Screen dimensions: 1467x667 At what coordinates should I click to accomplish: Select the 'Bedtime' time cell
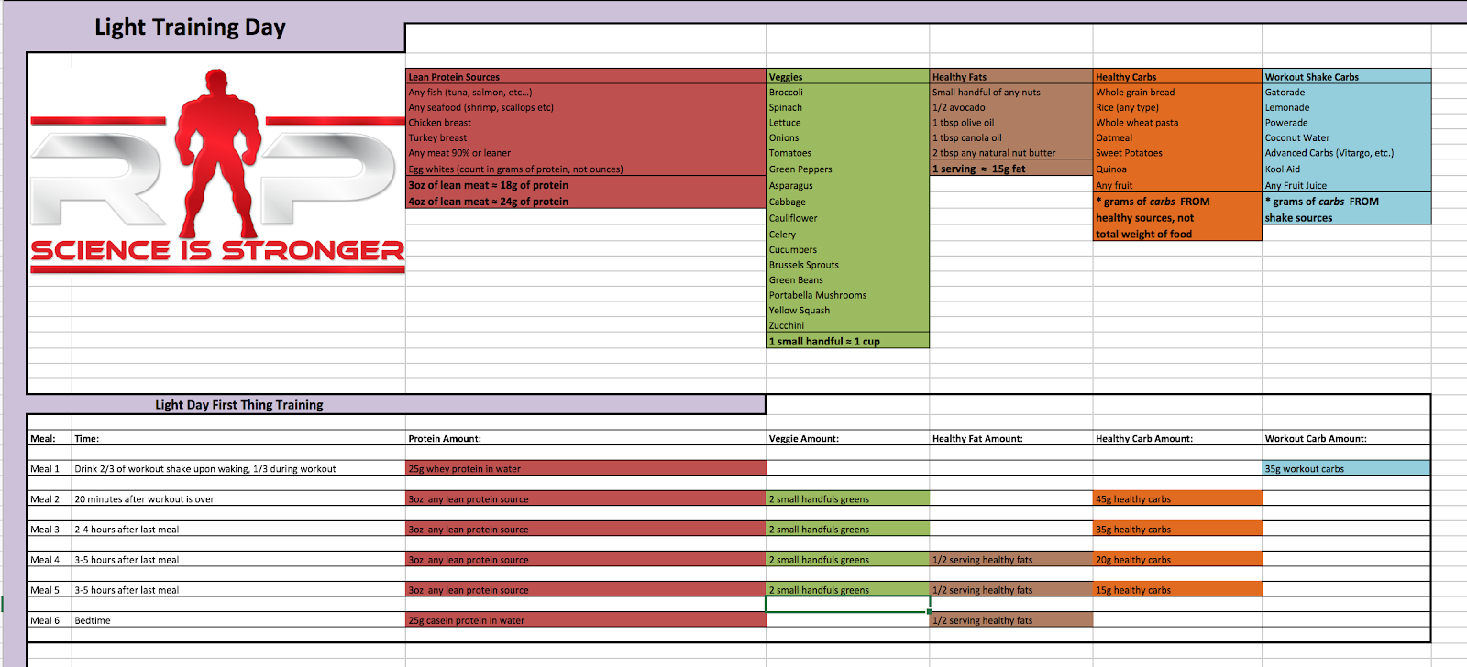coord(238,620)
